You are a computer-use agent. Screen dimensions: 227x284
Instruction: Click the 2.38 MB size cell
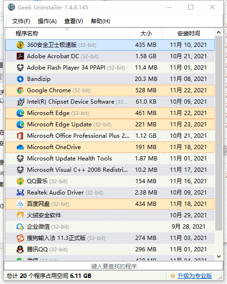(x=146, y=193)
